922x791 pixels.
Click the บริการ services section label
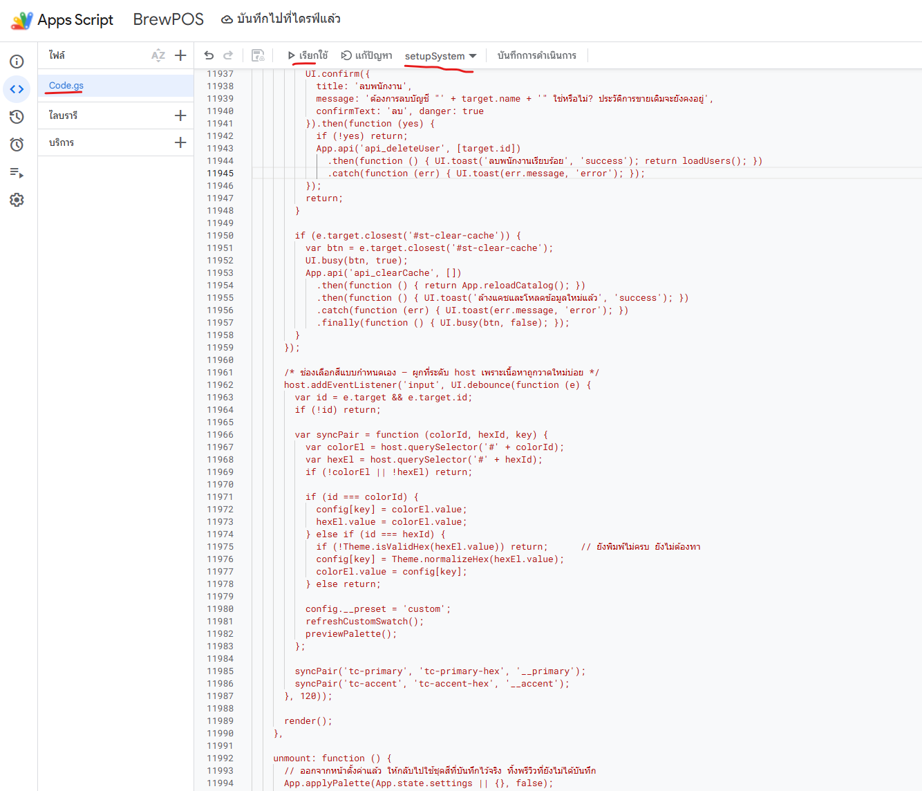coord(62,142)
